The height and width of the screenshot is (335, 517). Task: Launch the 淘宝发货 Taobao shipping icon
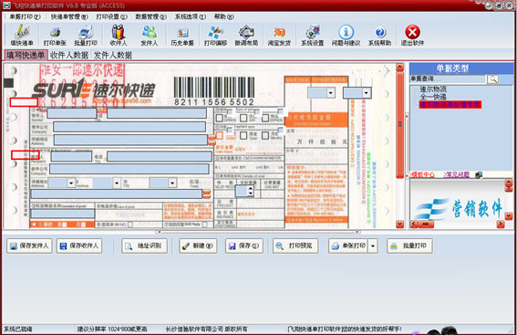click(x=279, y=36)
